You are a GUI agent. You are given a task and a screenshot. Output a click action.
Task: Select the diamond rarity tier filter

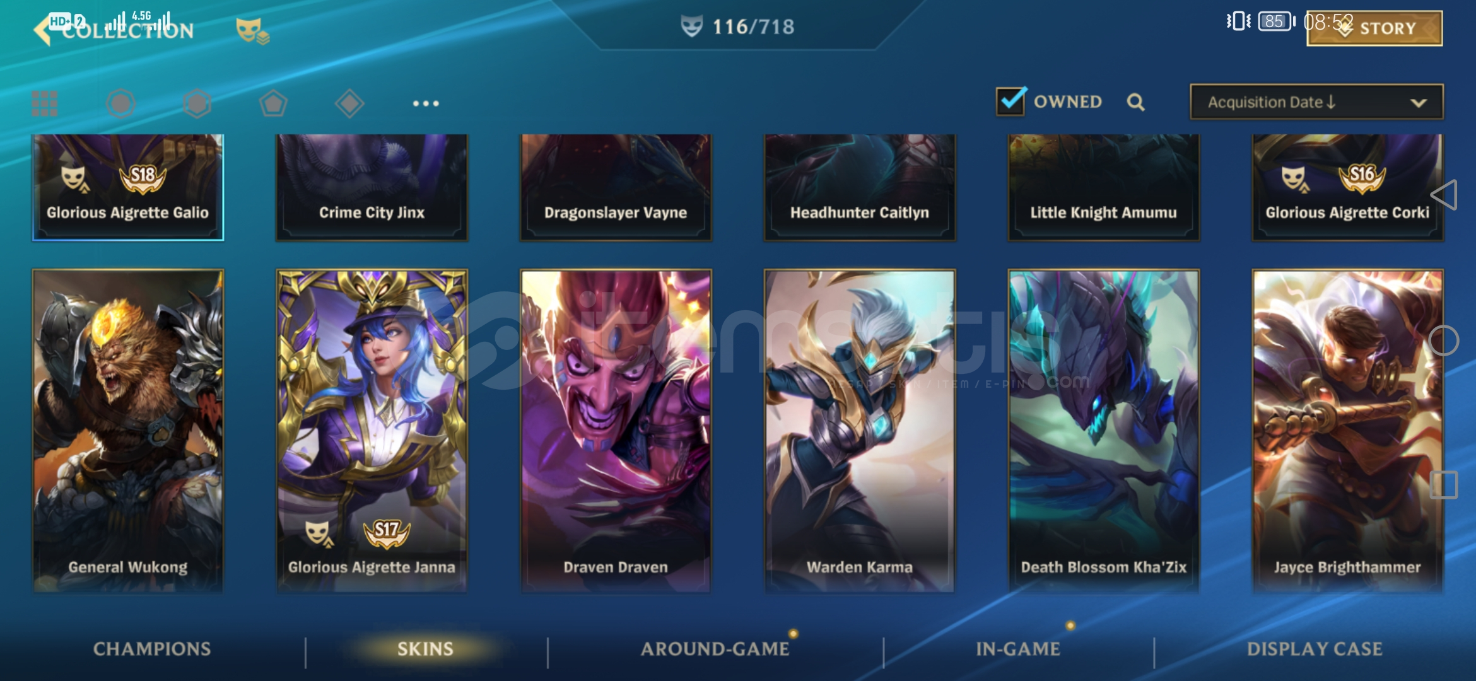[349, 103]
